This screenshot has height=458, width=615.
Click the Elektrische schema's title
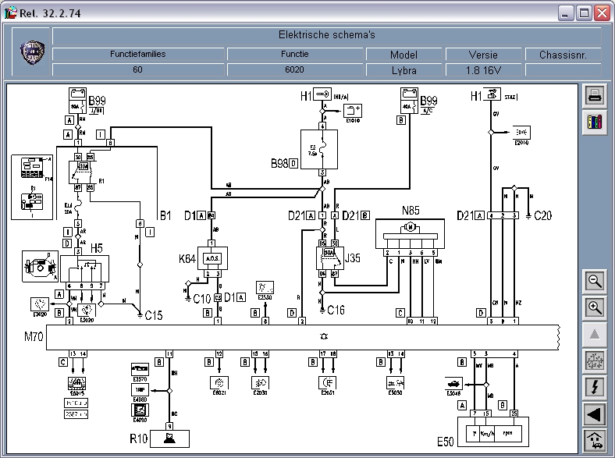click(327, 35)
